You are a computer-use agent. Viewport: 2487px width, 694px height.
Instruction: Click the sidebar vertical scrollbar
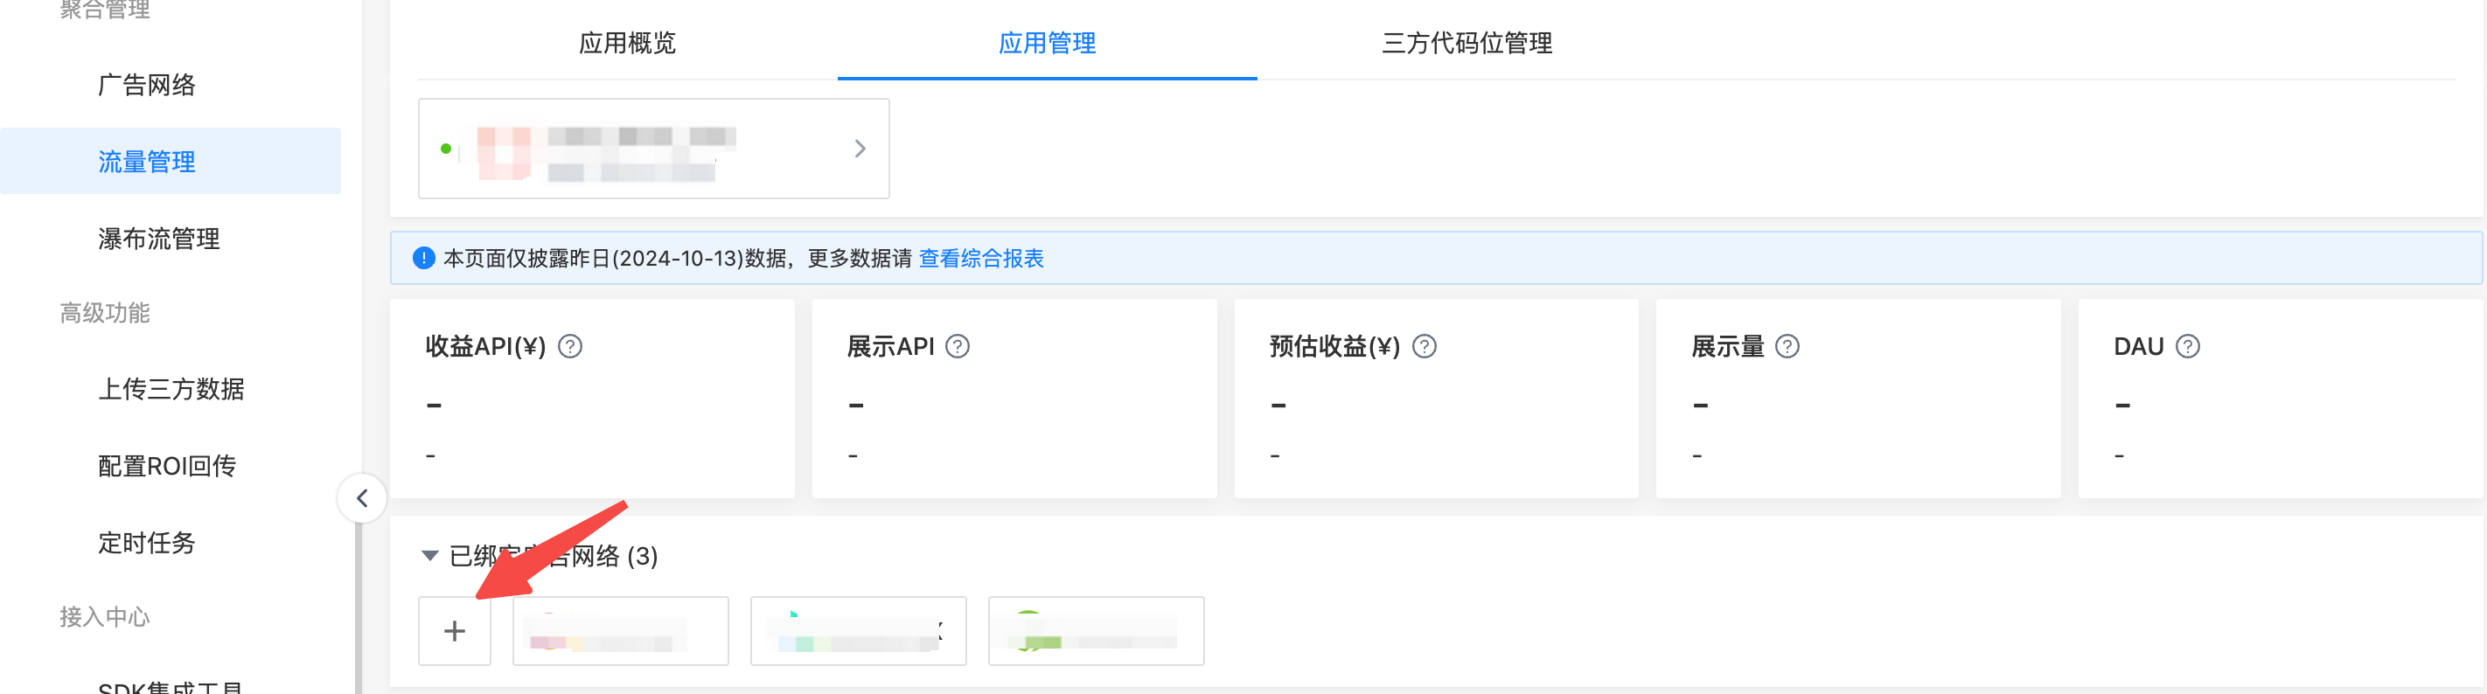[x=359, y=610]
